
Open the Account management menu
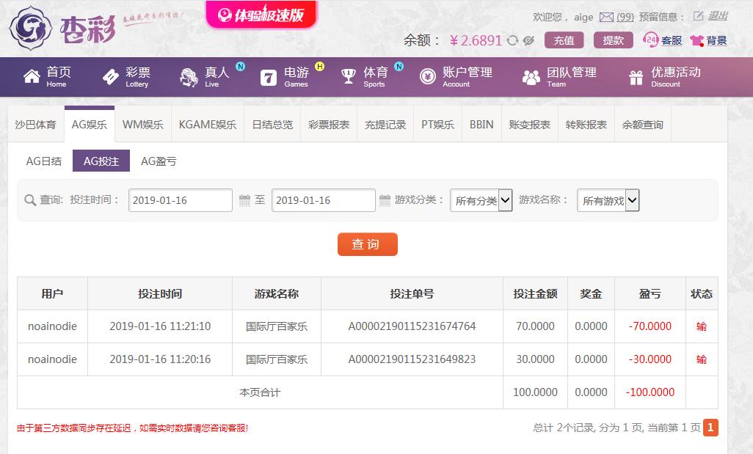(455, 77)
